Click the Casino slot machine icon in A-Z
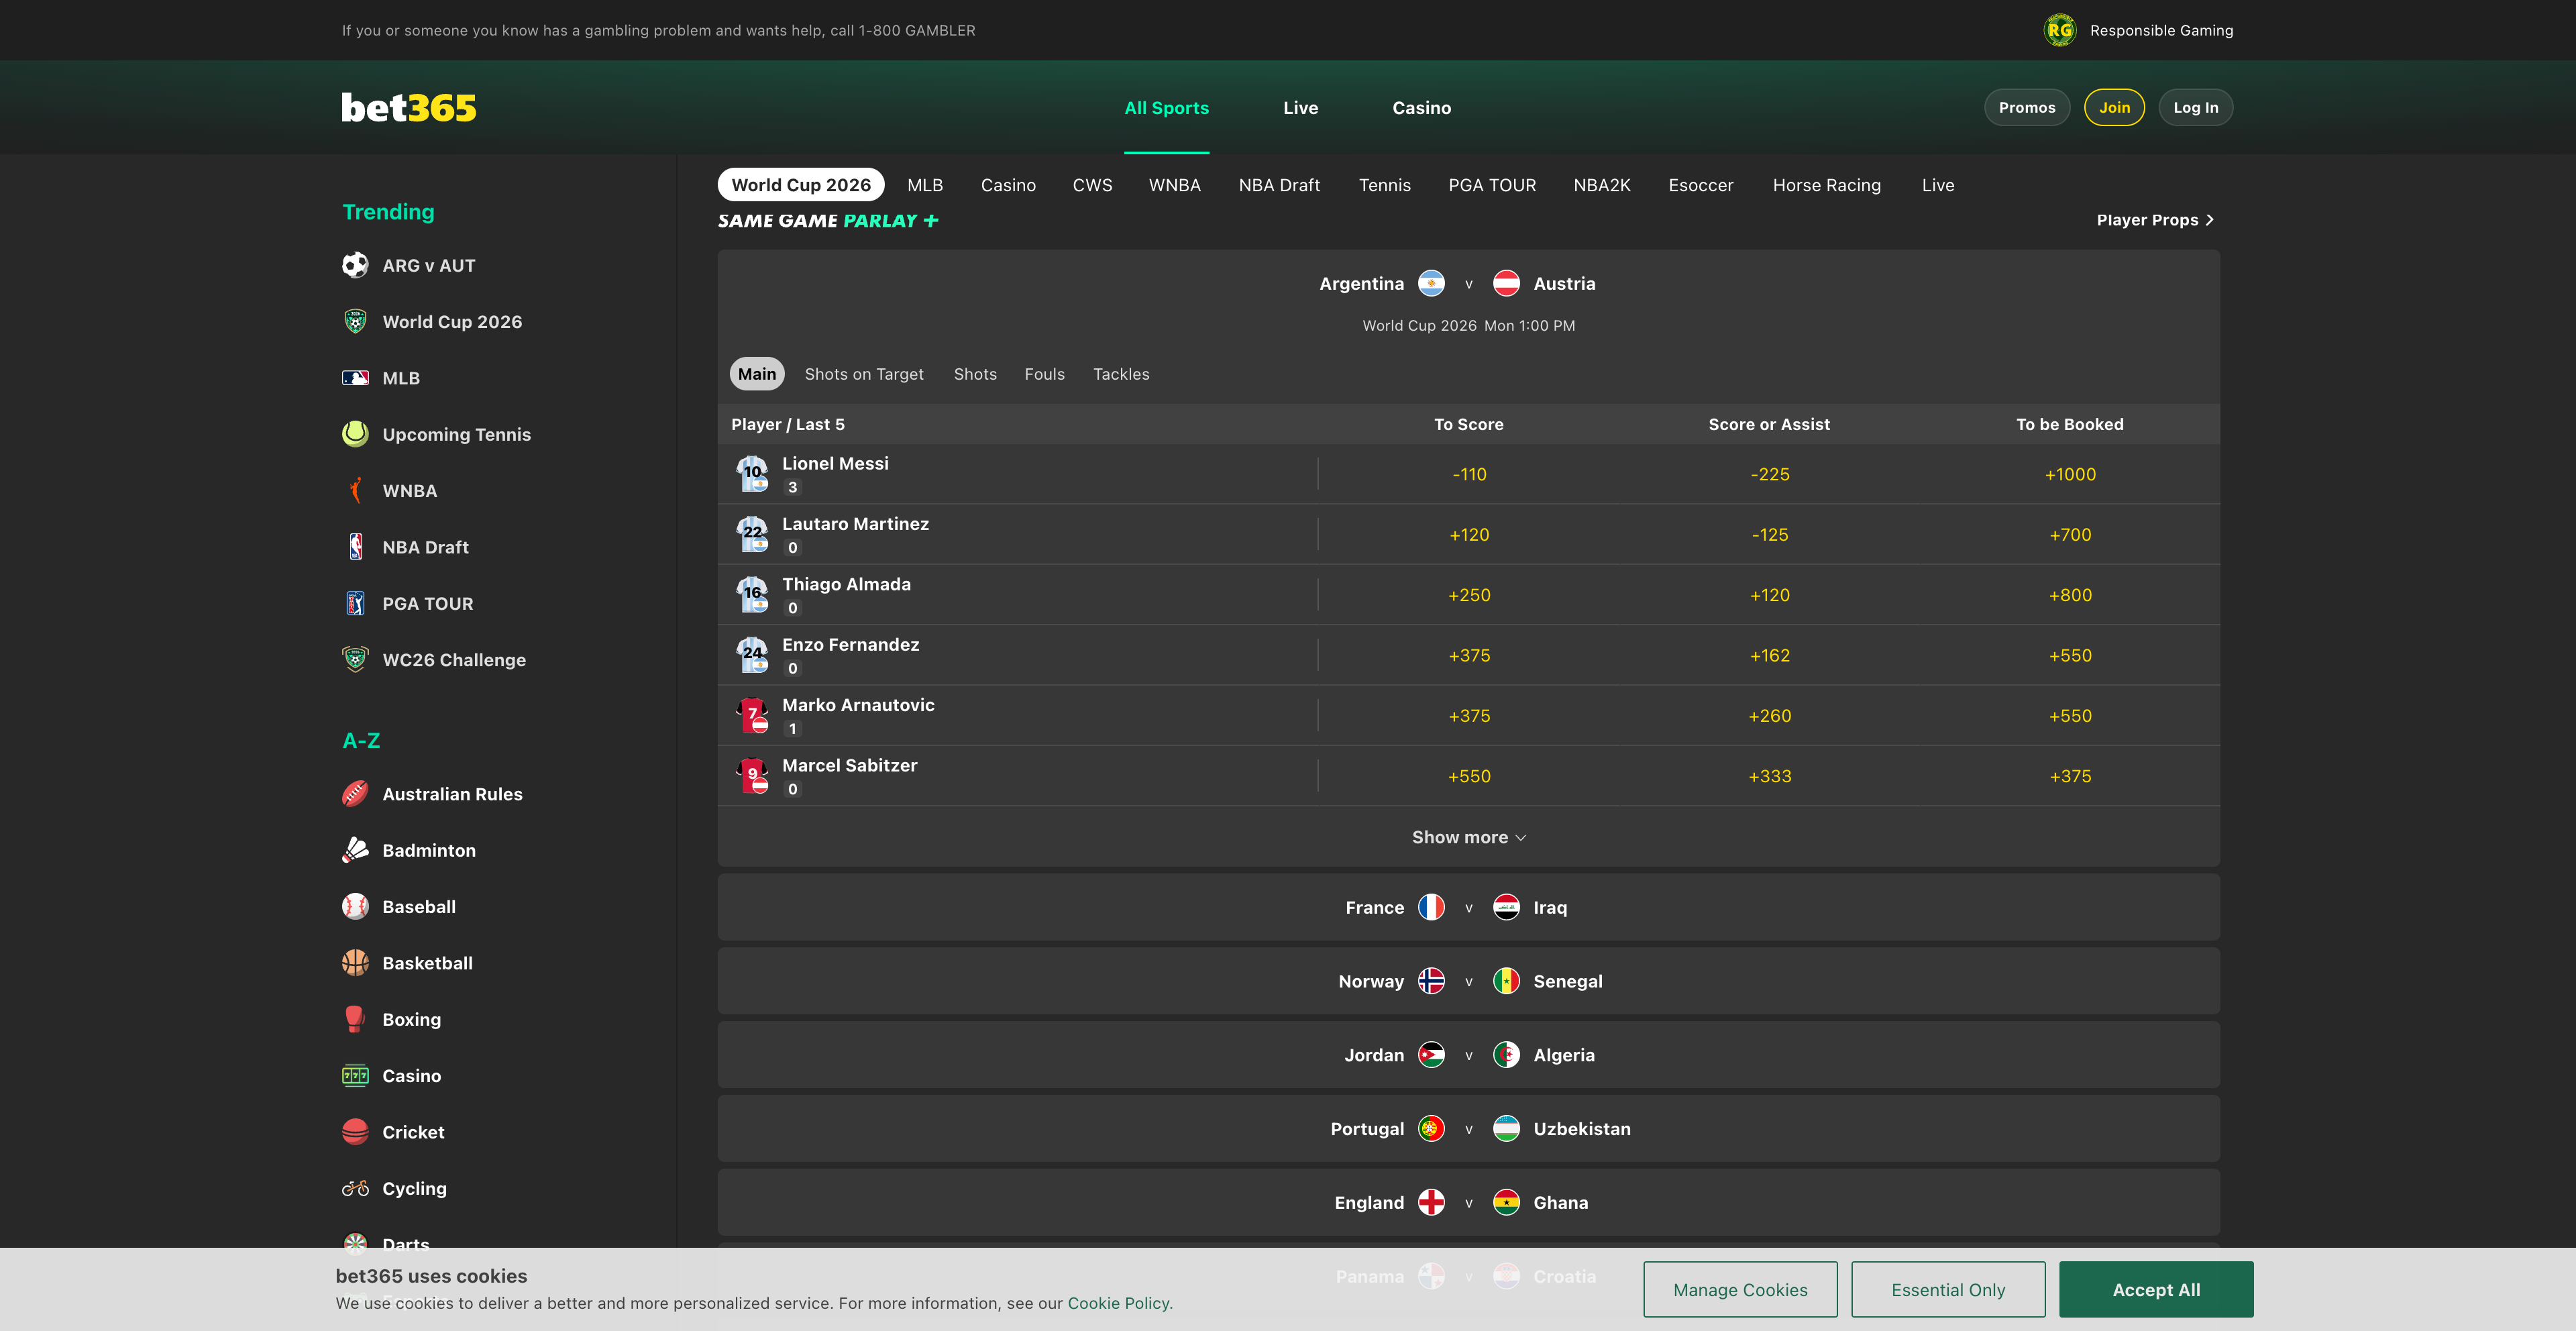Image resolution: width=2576 pixels, height=1331 pixels. tap(355, 1075)
